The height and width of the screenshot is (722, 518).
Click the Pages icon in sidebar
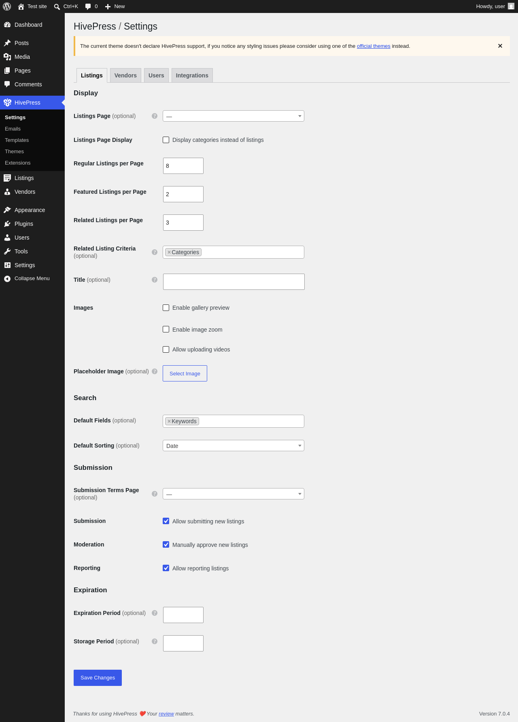(x=7, y=71)
